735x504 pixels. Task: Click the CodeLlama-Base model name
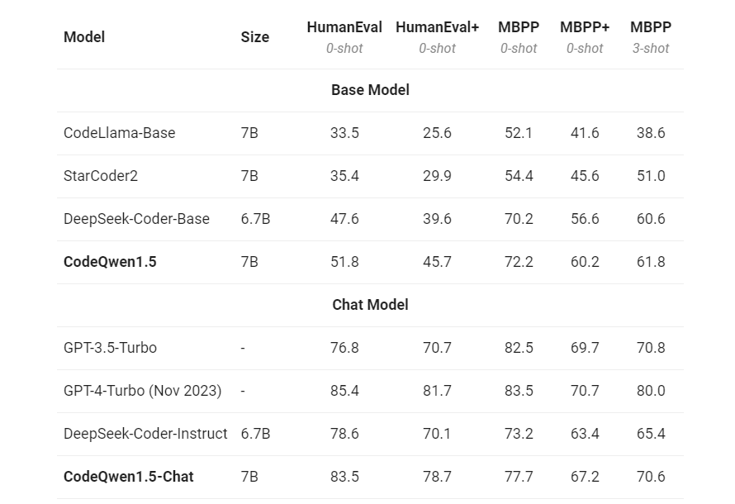point(119,133)
